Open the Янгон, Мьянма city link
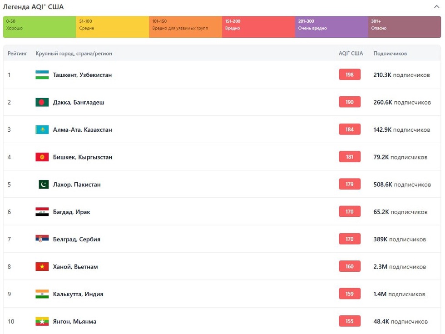The width and height of the screenshot is (445, 334). 74,321
